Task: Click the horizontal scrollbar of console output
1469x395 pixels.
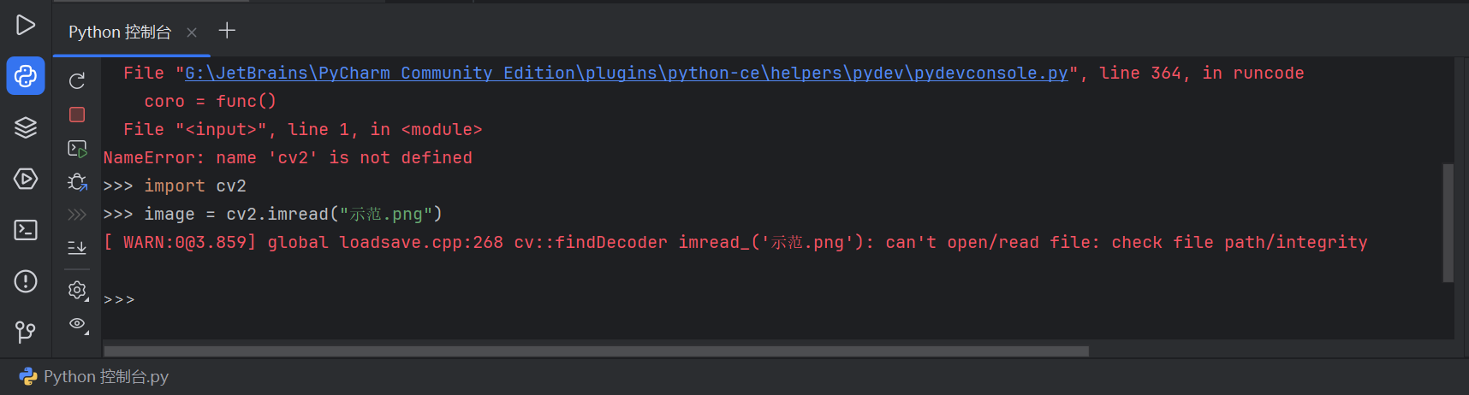Action: (596, 351)
